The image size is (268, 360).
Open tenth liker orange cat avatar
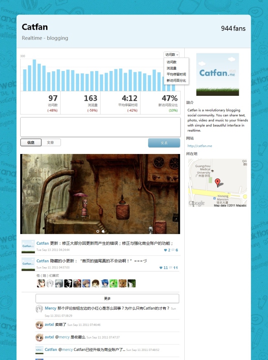(122, 283)
